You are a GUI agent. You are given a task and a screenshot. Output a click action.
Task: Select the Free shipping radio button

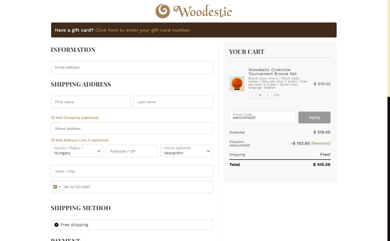pyautogui.click(x=56, y=225)
